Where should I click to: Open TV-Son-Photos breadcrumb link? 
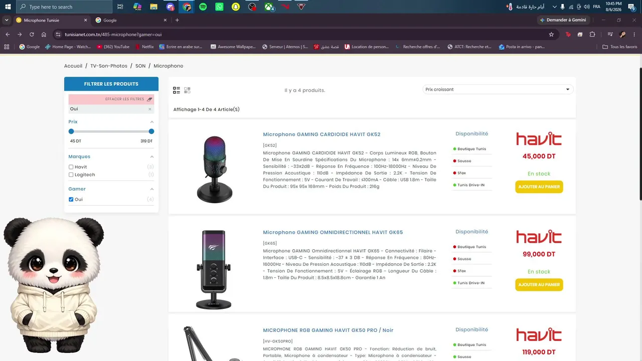point(109,66)
